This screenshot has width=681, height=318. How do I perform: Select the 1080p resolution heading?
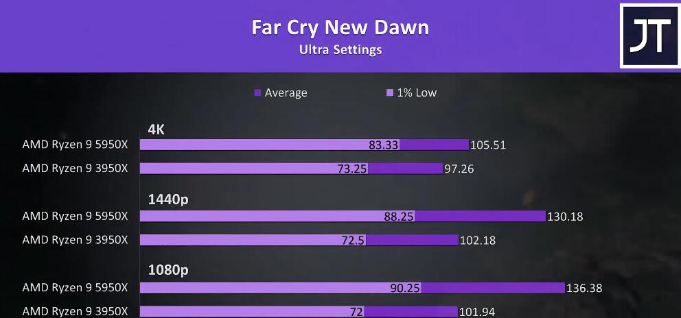168,270
